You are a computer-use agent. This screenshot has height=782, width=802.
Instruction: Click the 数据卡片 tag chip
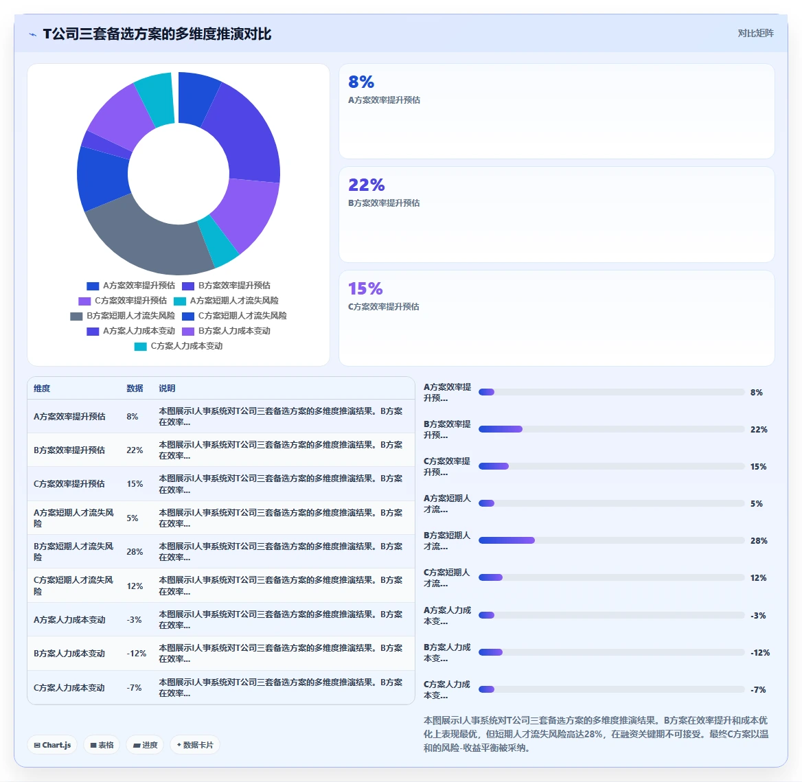point(195,745)
